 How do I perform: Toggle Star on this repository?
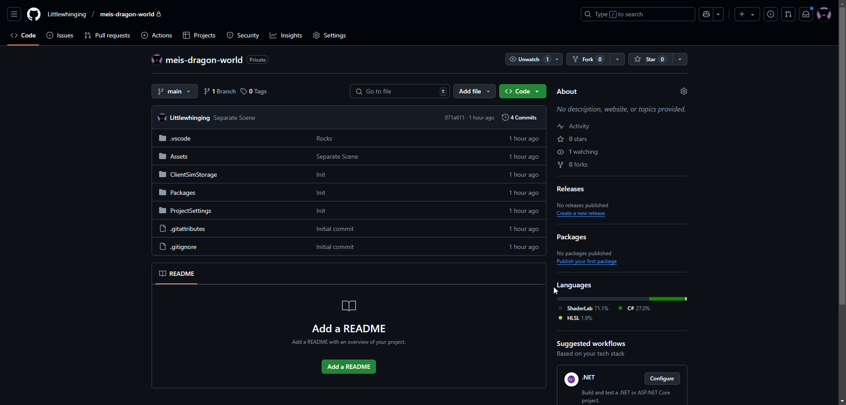[x=650, y=59]
